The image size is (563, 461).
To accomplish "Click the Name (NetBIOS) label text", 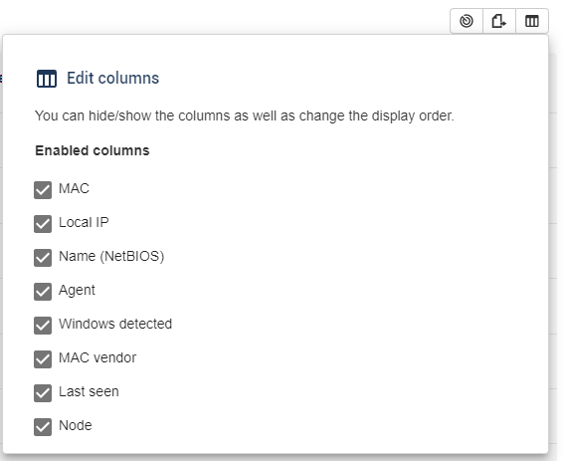I will tap(111, 256).
